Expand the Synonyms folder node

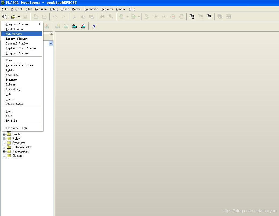4,143
